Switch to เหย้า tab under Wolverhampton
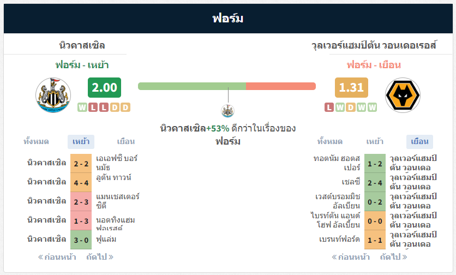Screen dimensions: 456x275 point(375,142)
